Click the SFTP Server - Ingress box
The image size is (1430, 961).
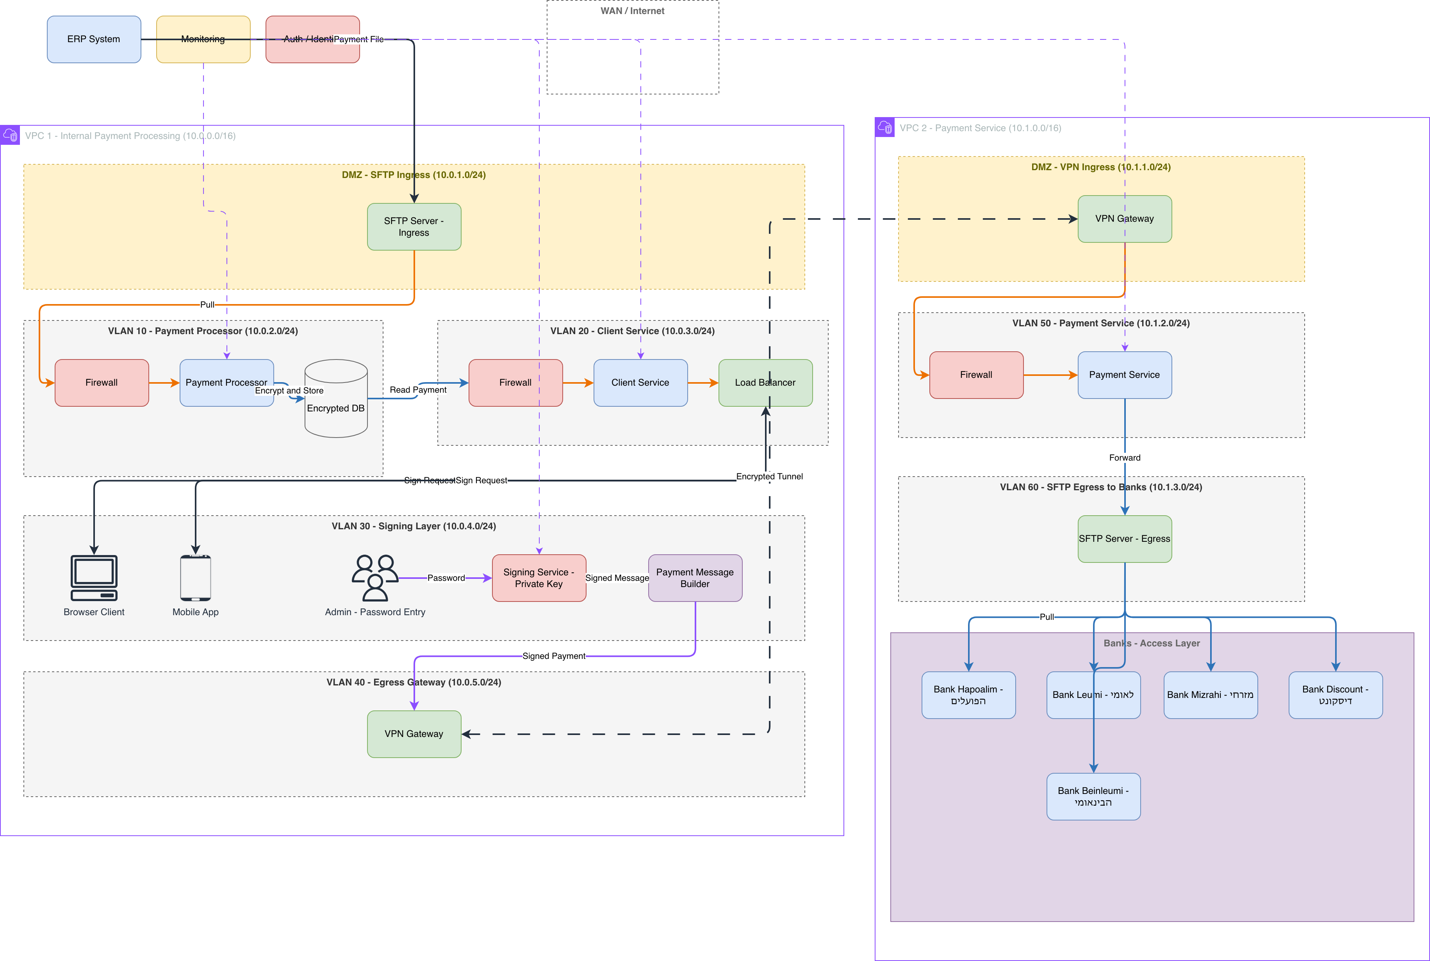(x=414, y=227)
